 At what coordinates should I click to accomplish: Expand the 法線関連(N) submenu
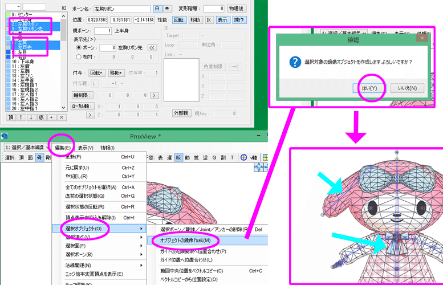99,266
